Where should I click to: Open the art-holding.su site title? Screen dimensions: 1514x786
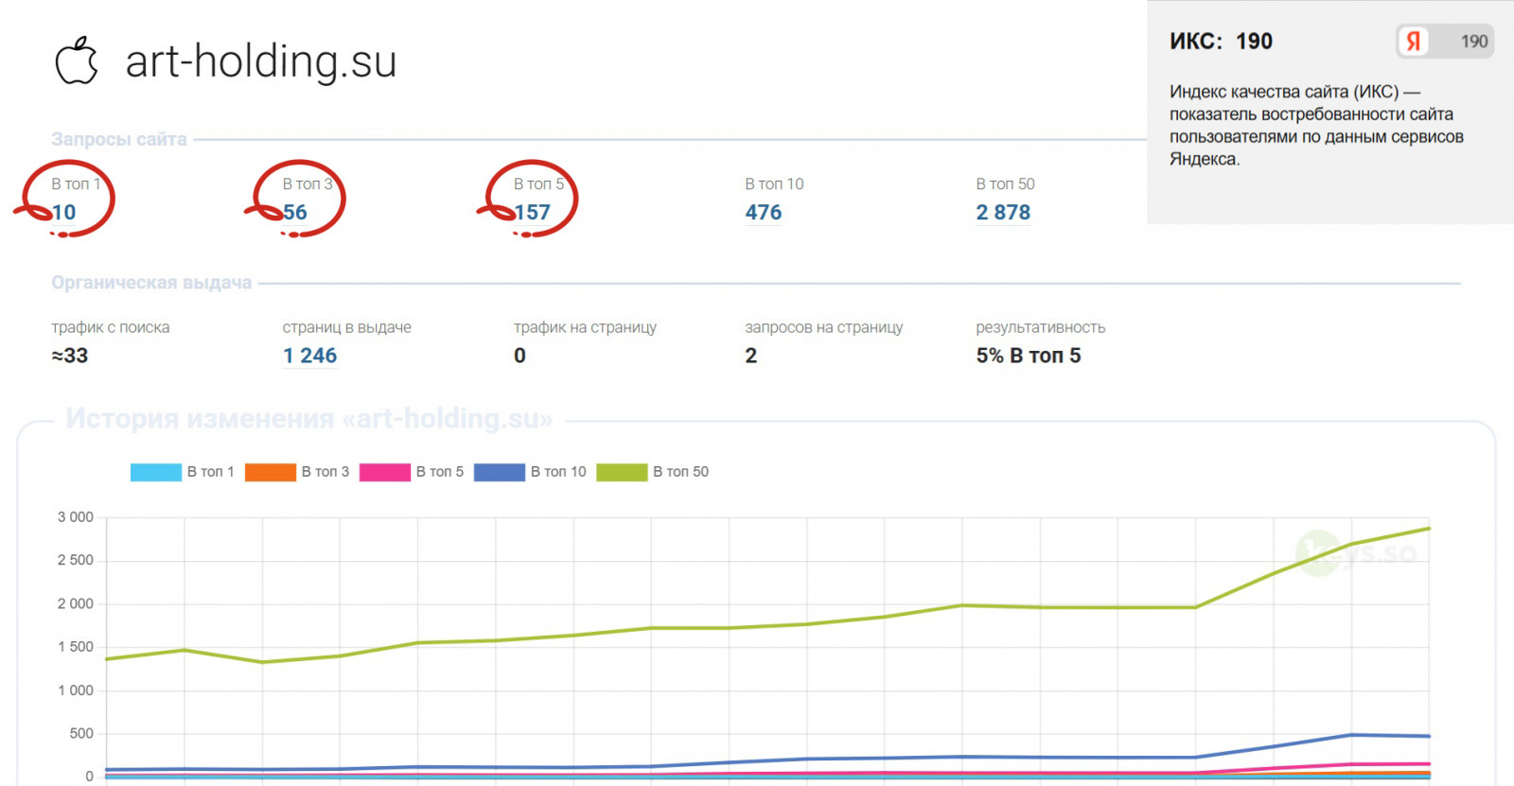point(261,61)
